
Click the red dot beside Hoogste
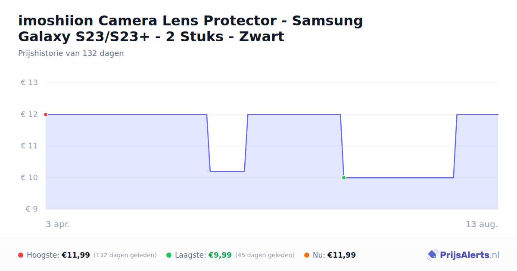pyautogui.click(x=21, y=255)
